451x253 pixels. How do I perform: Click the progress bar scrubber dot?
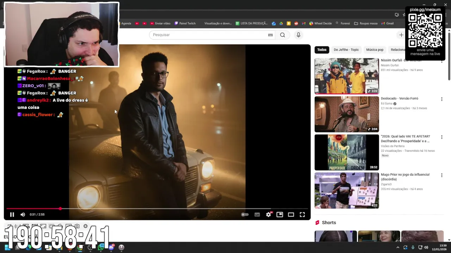pos(61,209)
